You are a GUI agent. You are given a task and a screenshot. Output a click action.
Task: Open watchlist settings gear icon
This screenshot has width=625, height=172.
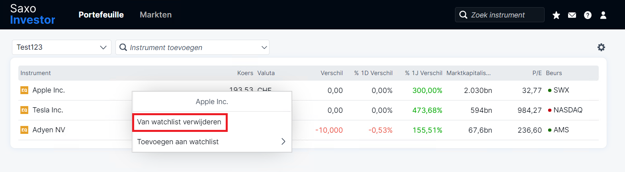click(601, 47)
